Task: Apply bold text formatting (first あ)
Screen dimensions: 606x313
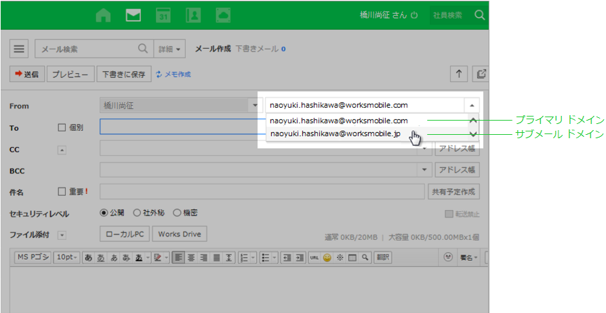Action: (x=89, y=257)
